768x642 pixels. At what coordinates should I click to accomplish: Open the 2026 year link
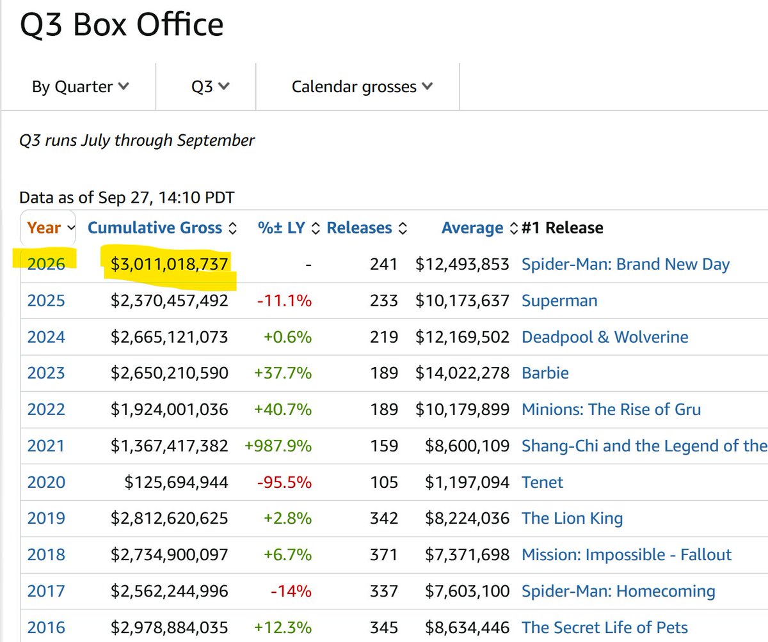tap(46, 264)
